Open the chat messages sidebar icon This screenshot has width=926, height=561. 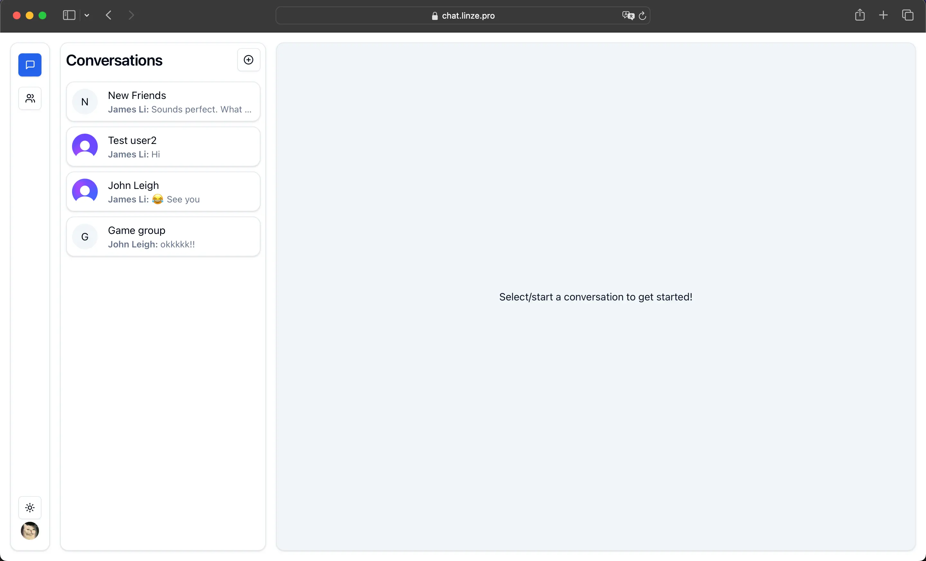(30, 65)
